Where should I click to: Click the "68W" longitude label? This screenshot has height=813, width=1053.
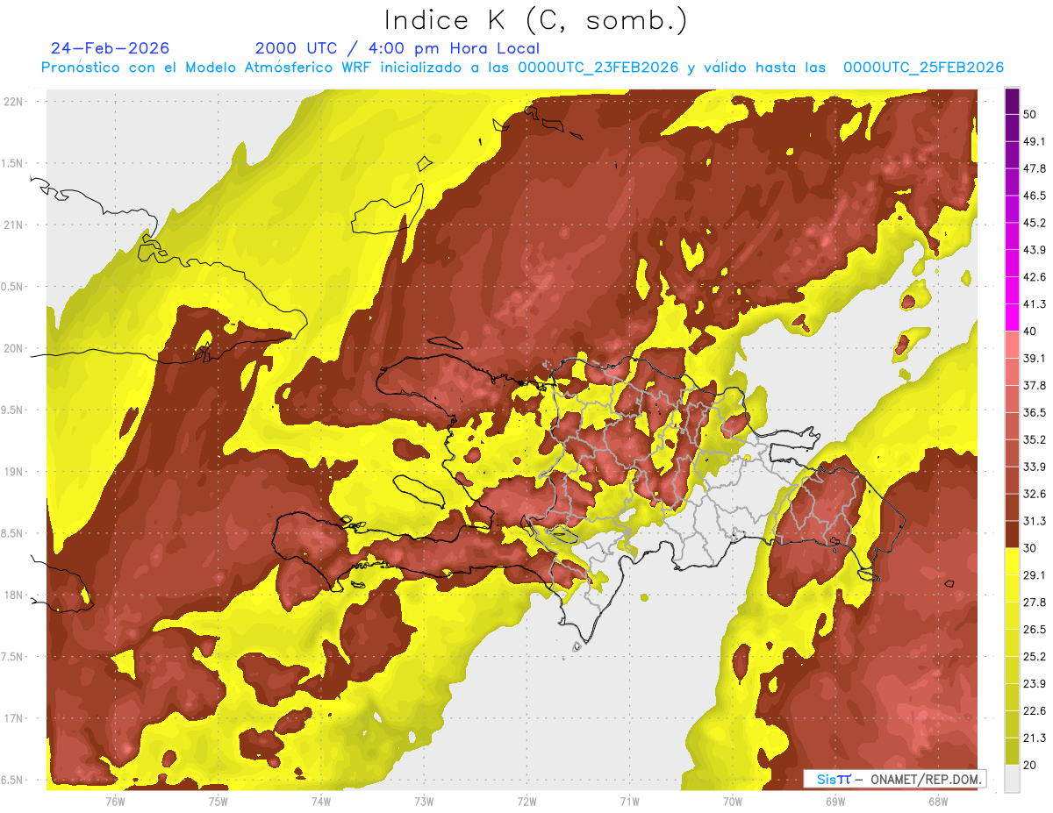938,802
